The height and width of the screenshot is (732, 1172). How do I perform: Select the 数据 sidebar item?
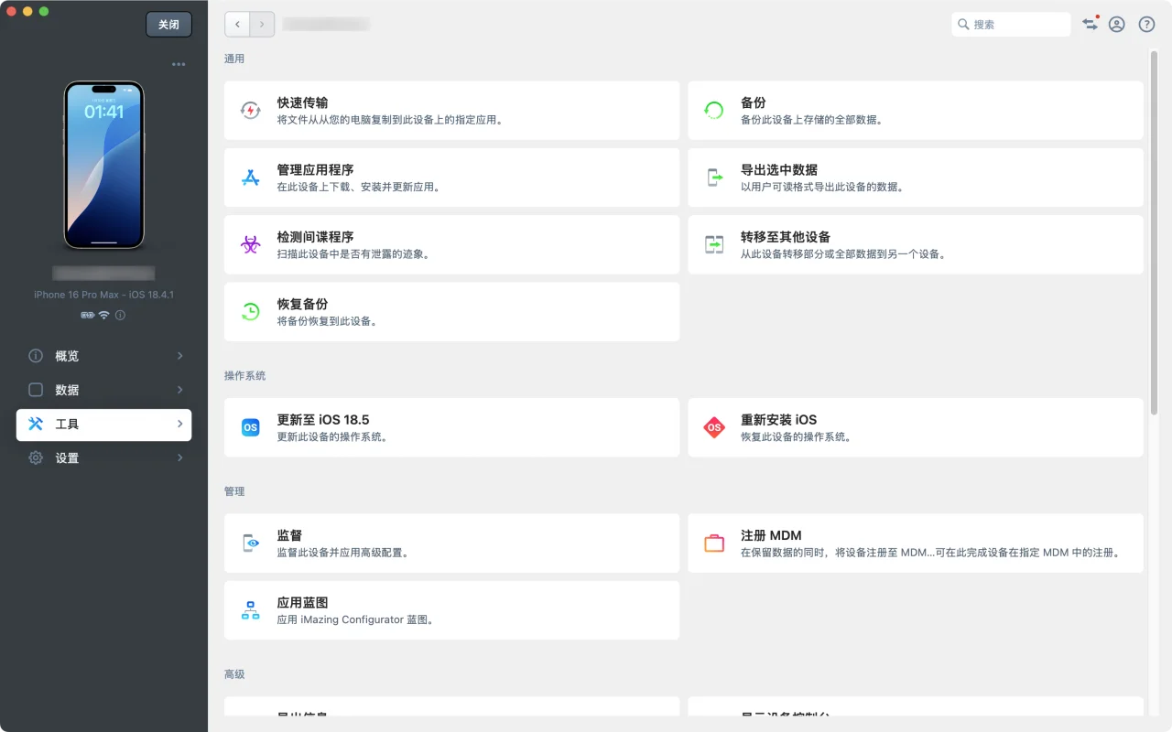click(x=103, y=390)
